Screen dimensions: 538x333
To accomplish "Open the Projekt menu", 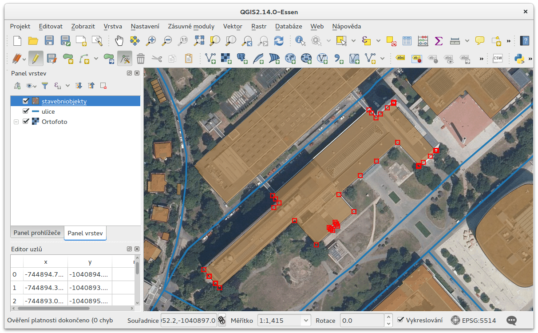I will coord(20,26).
